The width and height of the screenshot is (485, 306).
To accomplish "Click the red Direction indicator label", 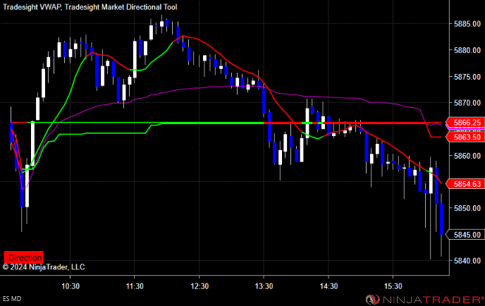I will [x=23, y=257].
